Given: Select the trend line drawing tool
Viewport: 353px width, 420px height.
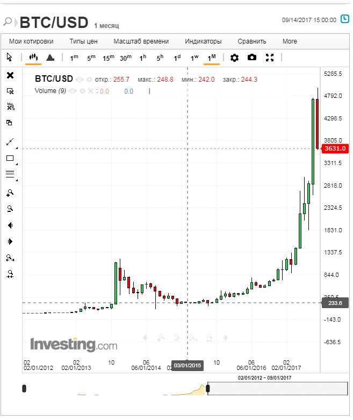Looking at the screenshot, I should [10, 141].
